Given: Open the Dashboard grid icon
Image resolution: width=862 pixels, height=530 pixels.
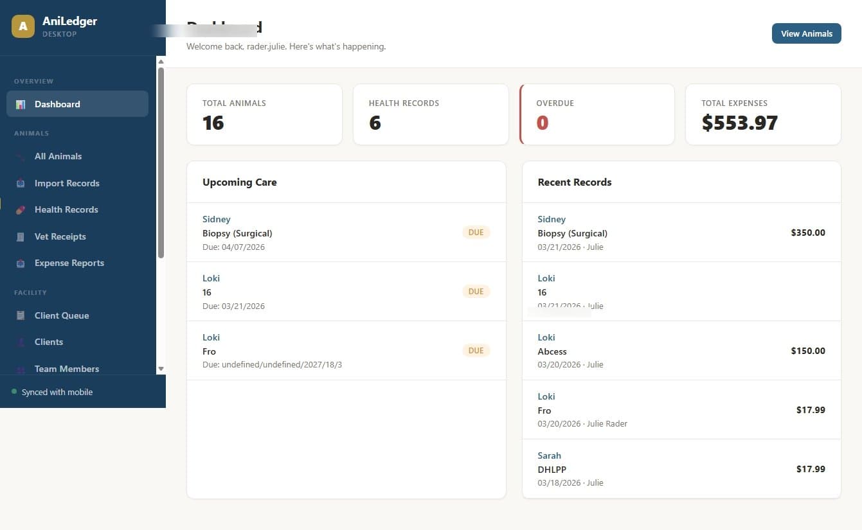Looking at the screenshot, I should click(x=21, y=104).
